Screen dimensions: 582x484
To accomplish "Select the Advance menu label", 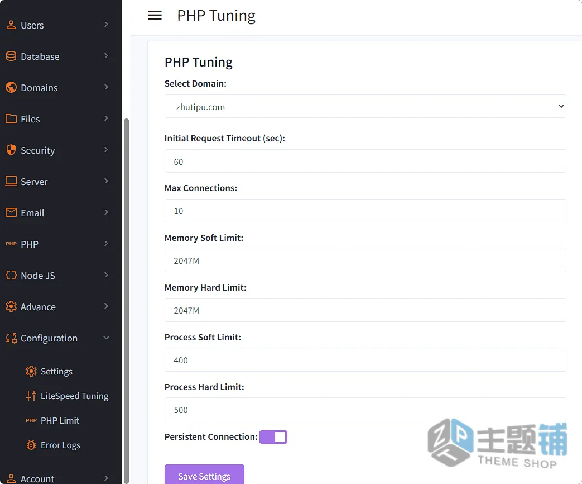I will click(x=38, y=307).
